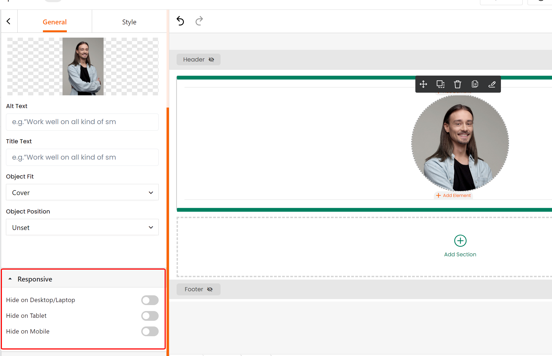552x356 pixels.
Task: Click the green plus Add Section icon
Action: pyautogui.click(x=460, y=241)
